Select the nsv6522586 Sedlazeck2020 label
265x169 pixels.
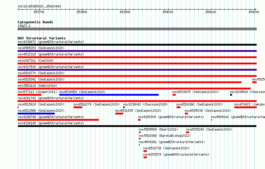[41, 111]
